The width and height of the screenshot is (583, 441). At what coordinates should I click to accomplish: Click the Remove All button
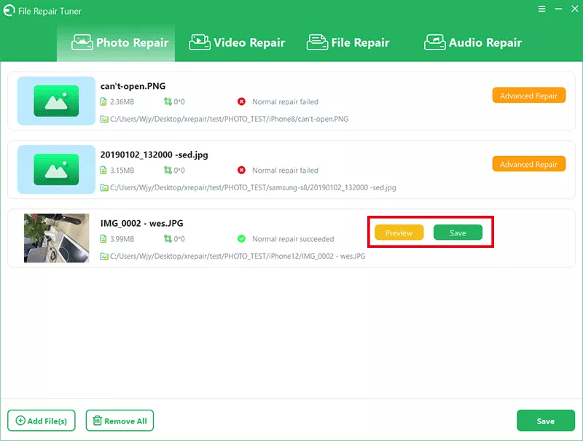point(120,421)
